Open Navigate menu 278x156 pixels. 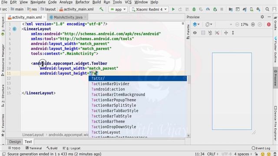38,2
